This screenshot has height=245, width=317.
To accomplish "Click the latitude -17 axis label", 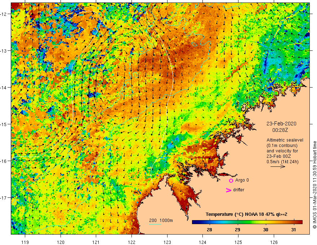I will click(4, 197).
